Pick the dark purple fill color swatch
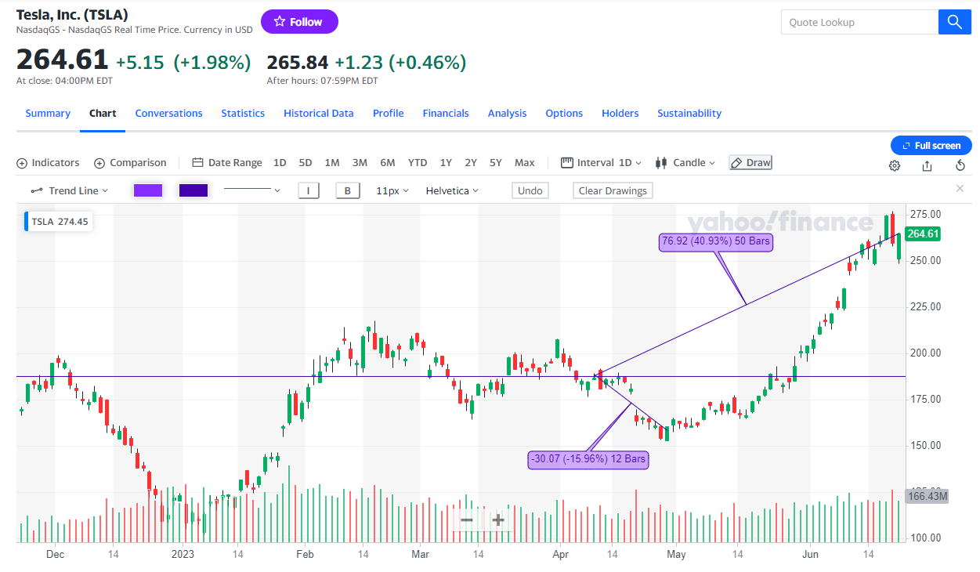The height and width of the screenshot is (572, 980). pyautogui.click(x=193, y=190)
